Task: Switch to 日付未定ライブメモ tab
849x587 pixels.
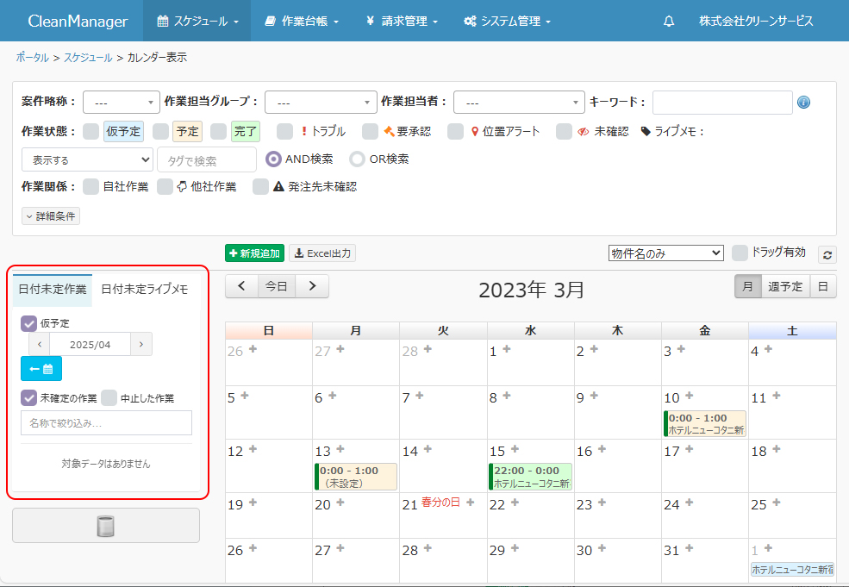Action: tap(145, 290)
